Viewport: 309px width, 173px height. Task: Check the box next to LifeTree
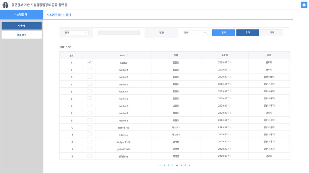[89, 156]
